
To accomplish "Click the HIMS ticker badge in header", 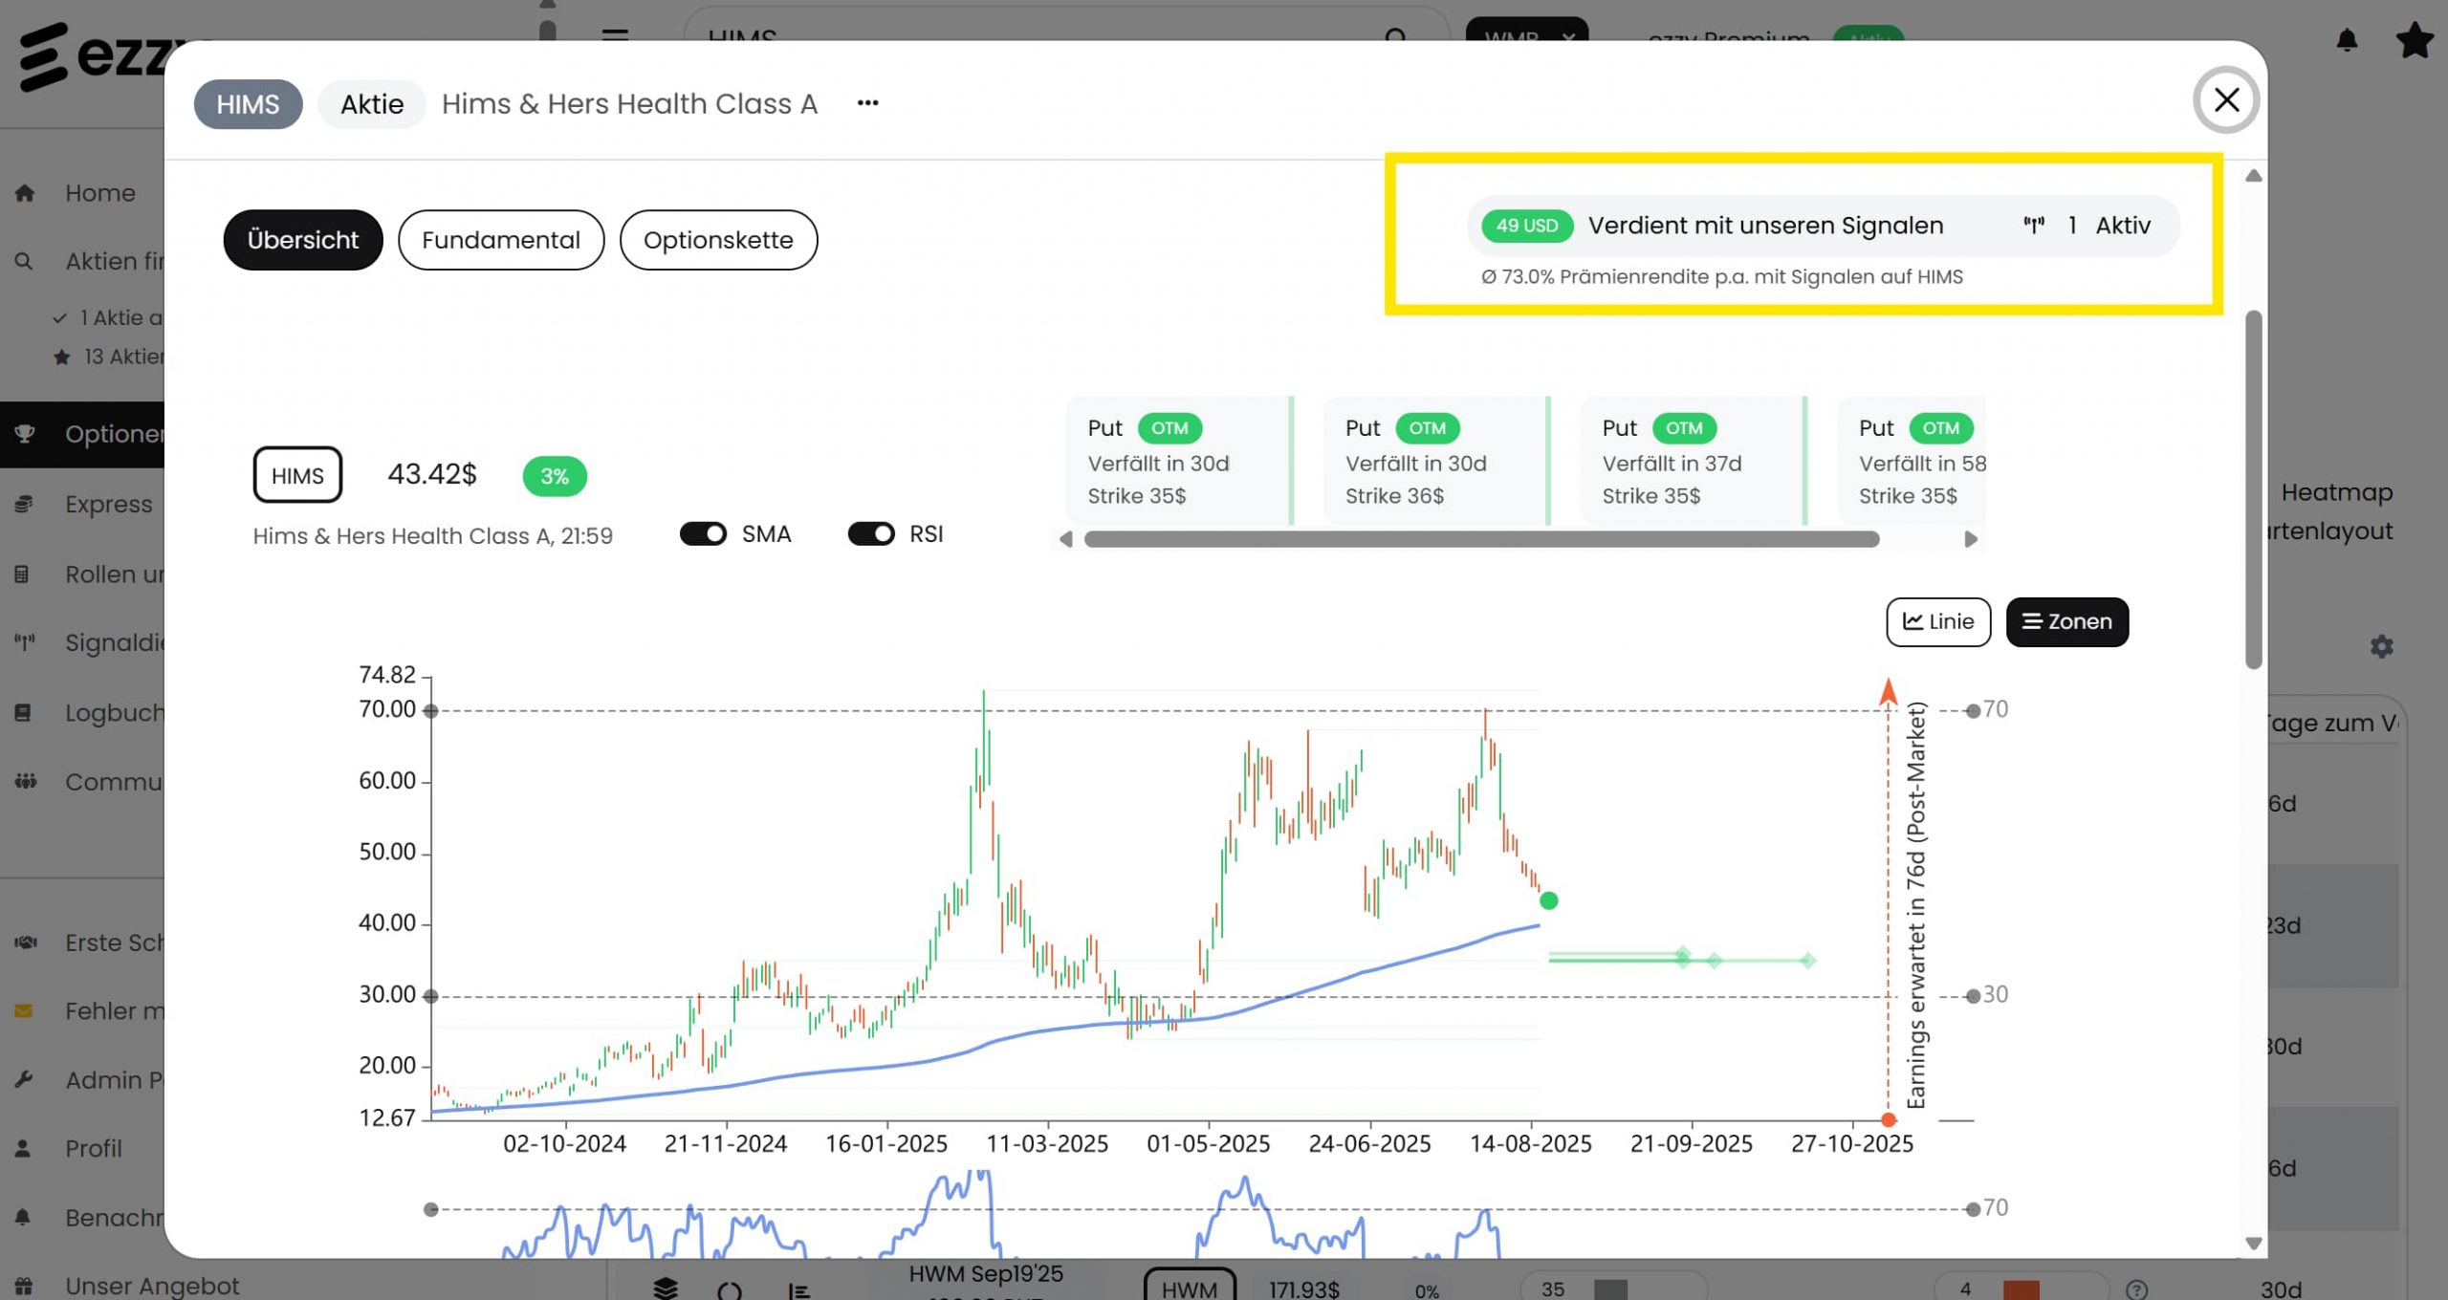I will point(248,104).
